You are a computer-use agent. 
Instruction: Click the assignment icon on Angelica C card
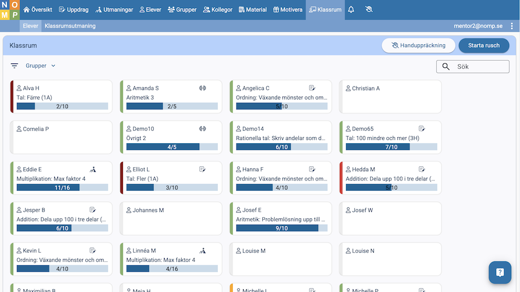click(312, 88)
